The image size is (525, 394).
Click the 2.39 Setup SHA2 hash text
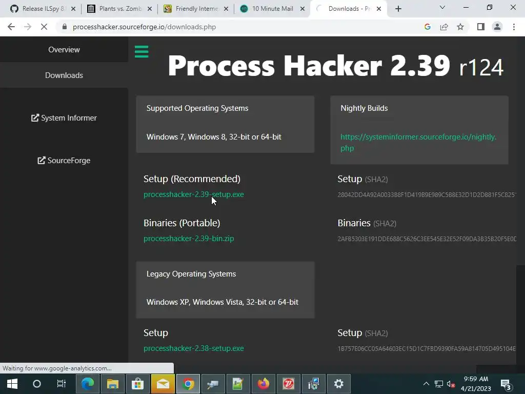[x=427, y=194]
